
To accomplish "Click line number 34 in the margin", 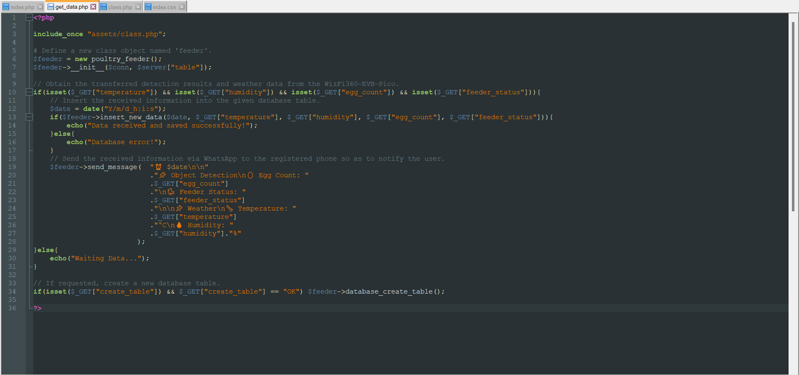I will pos(12,292).
